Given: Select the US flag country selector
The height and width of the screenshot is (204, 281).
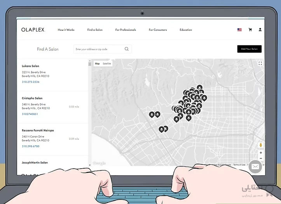Looking at the screenshot, I should click(239, 30).
